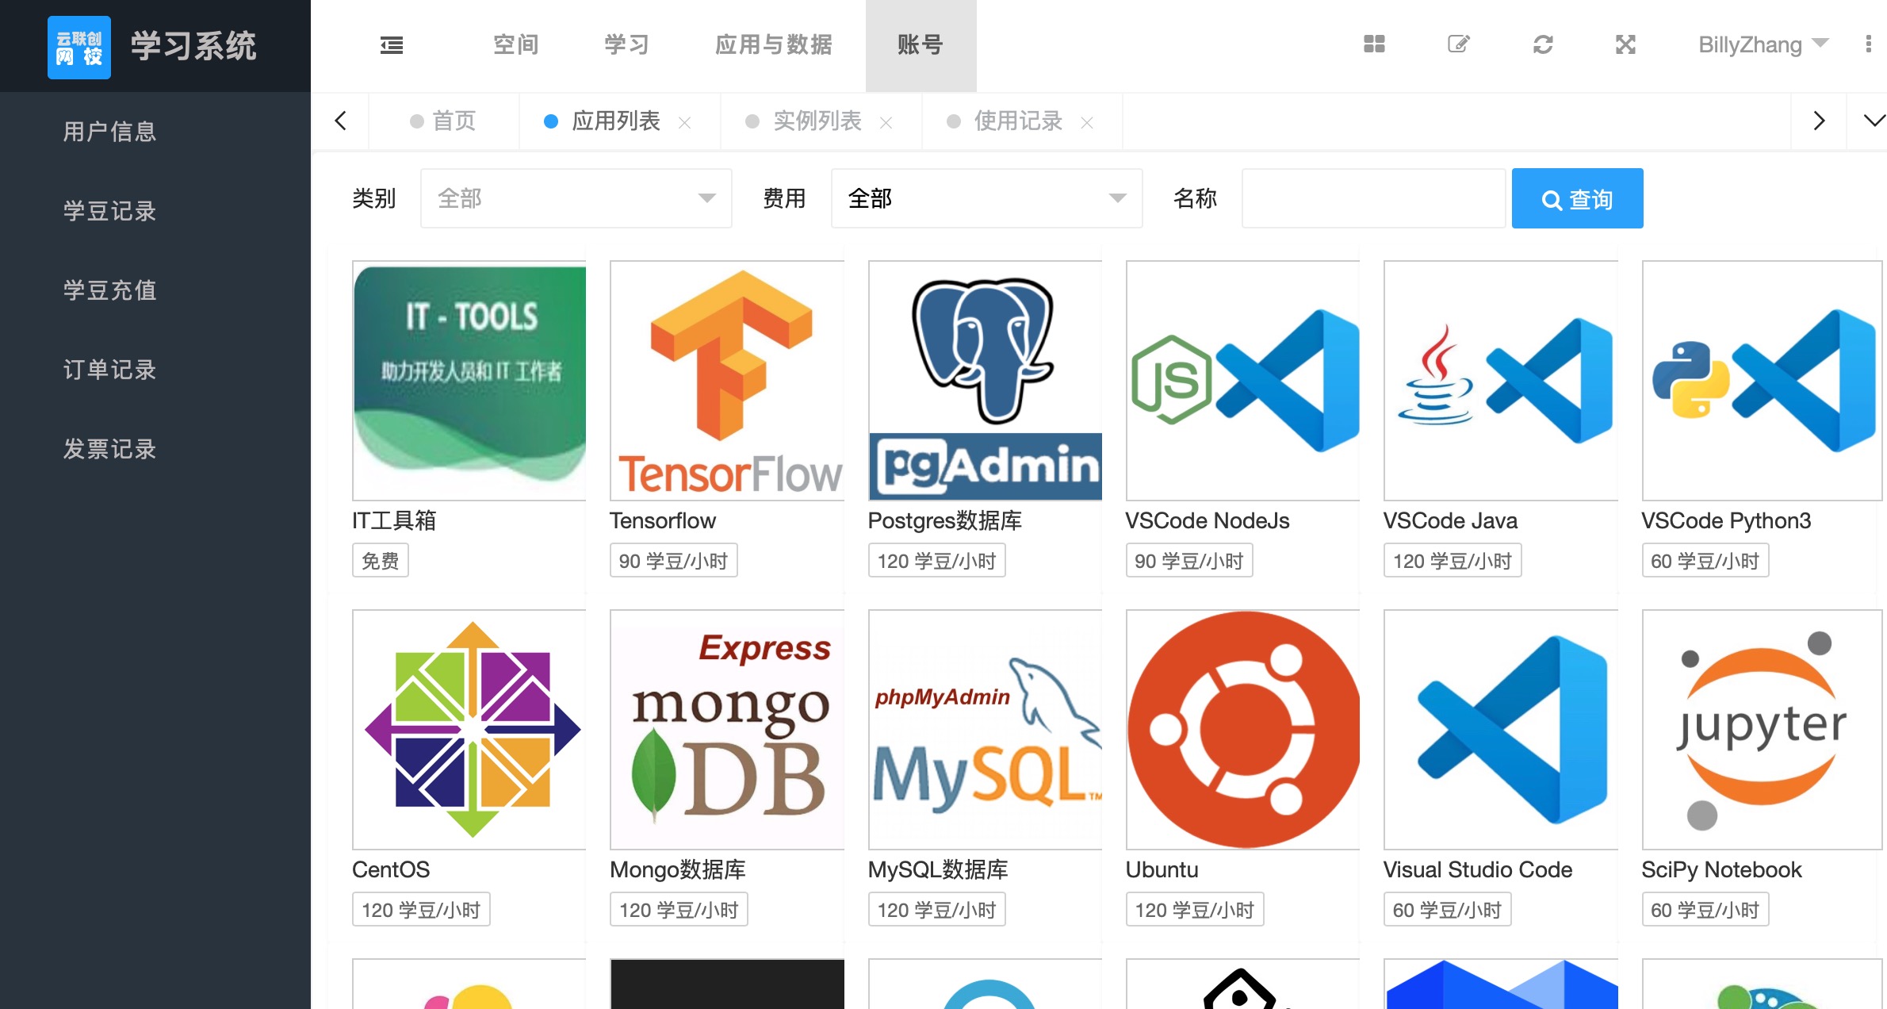
Task: Open the grid layout icon in header
Action: [x=1374, y=44]
